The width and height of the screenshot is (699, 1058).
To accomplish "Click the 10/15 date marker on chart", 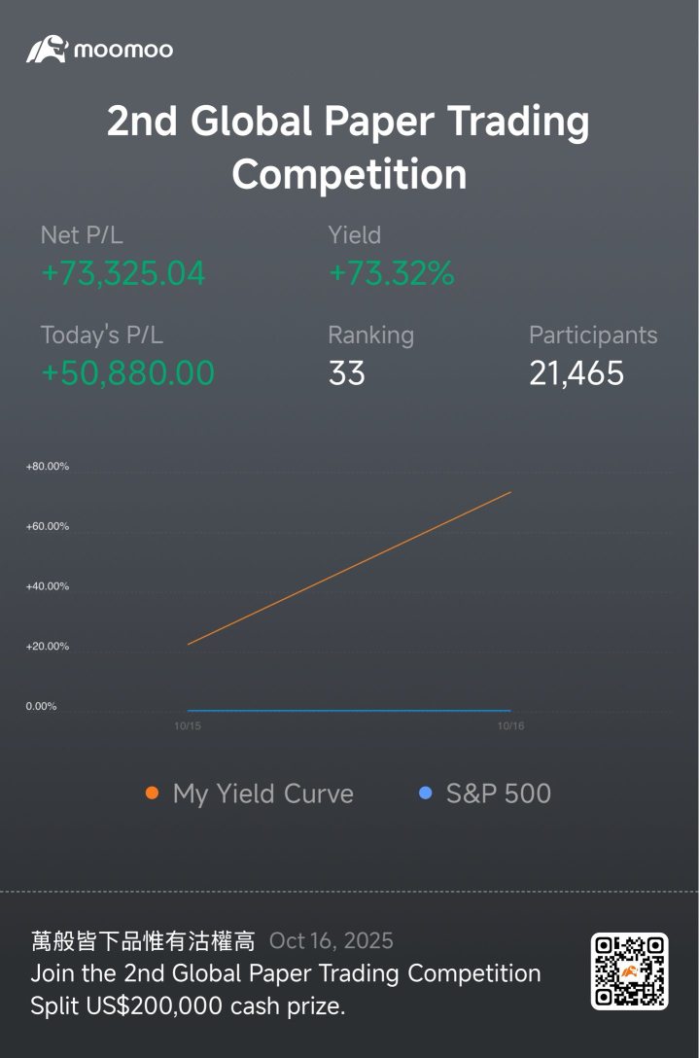I will click(187, 725).
